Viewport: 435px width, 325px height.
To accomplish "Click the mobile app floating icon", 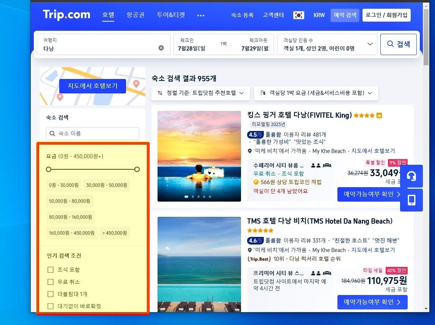I will point(411,200).
